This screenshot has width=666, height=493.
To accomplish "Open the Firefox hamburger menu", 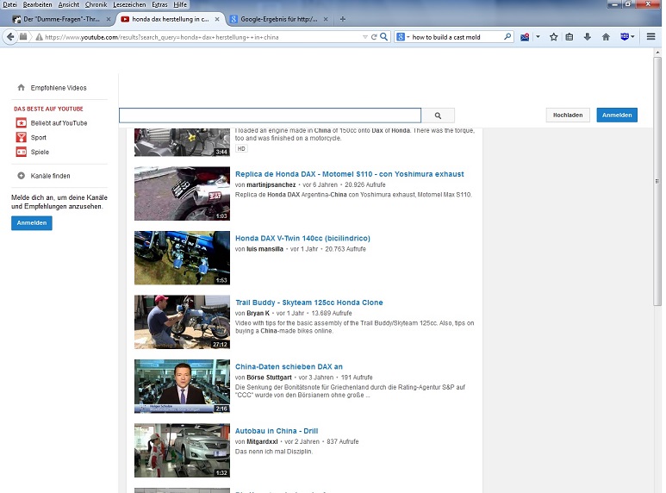I will point(650,37).
